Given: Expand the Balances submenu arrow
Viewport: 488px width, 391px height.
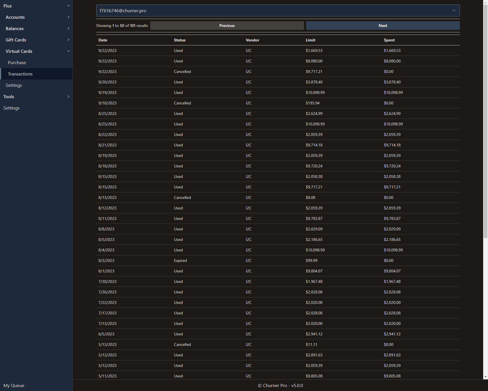Looking at the screenshot, I should 68,28.
